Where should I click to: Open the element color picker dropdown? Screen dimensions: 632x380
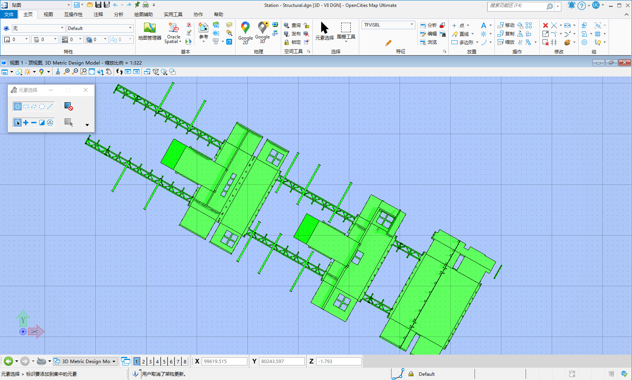pyautogui.click(x=26, y=39)
